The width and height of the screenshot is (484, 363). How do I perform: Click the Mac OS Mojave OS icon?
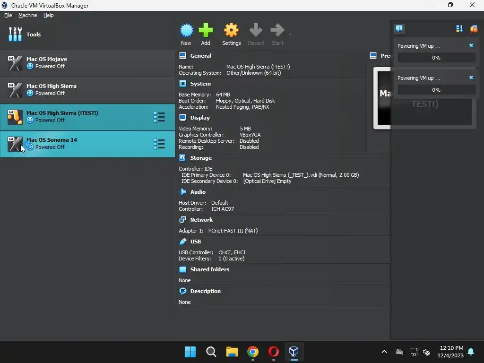coord(15,63)
